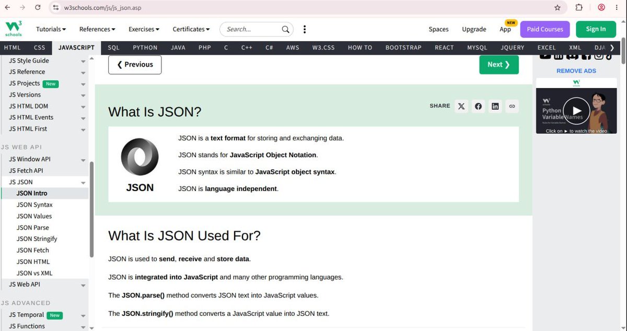Open the REACT tab
The image size is (627, 331).
[x=444, y=48]
